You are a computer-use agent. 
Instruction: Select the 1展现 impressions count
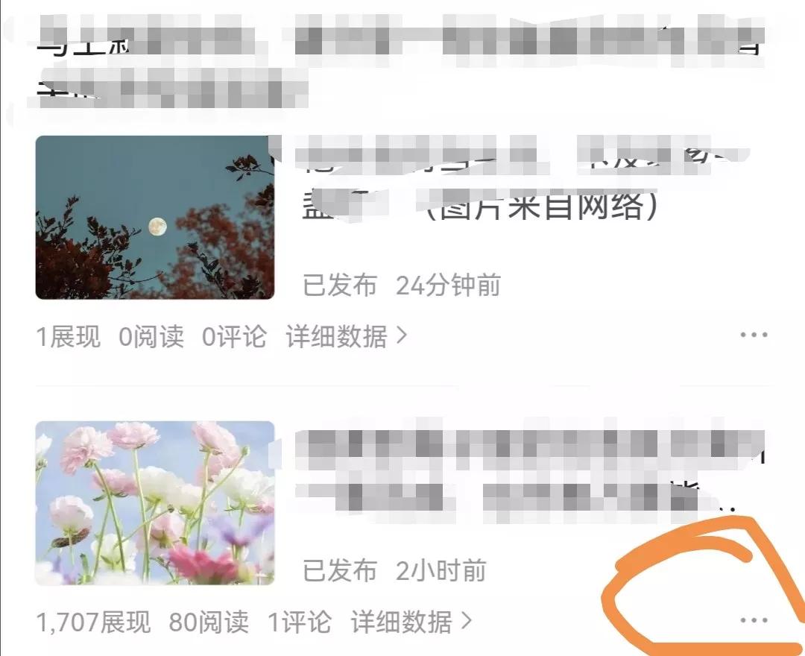pyautogui.click(x=69, y=337)
